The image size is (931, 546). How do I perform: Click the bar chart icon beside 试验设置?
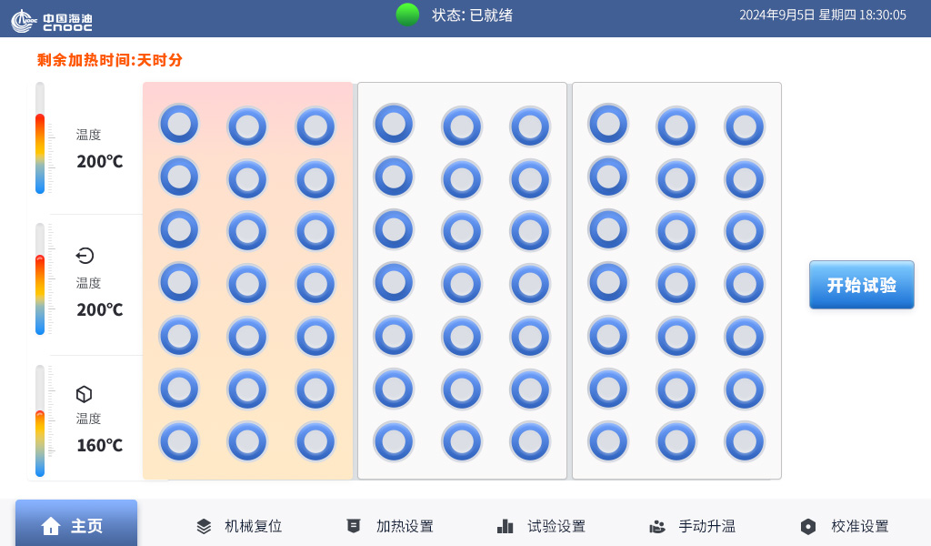pos(506,526)
